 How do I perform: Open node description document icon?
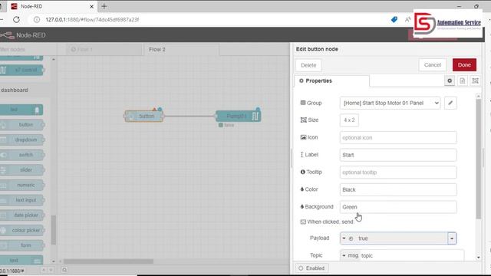463,80
